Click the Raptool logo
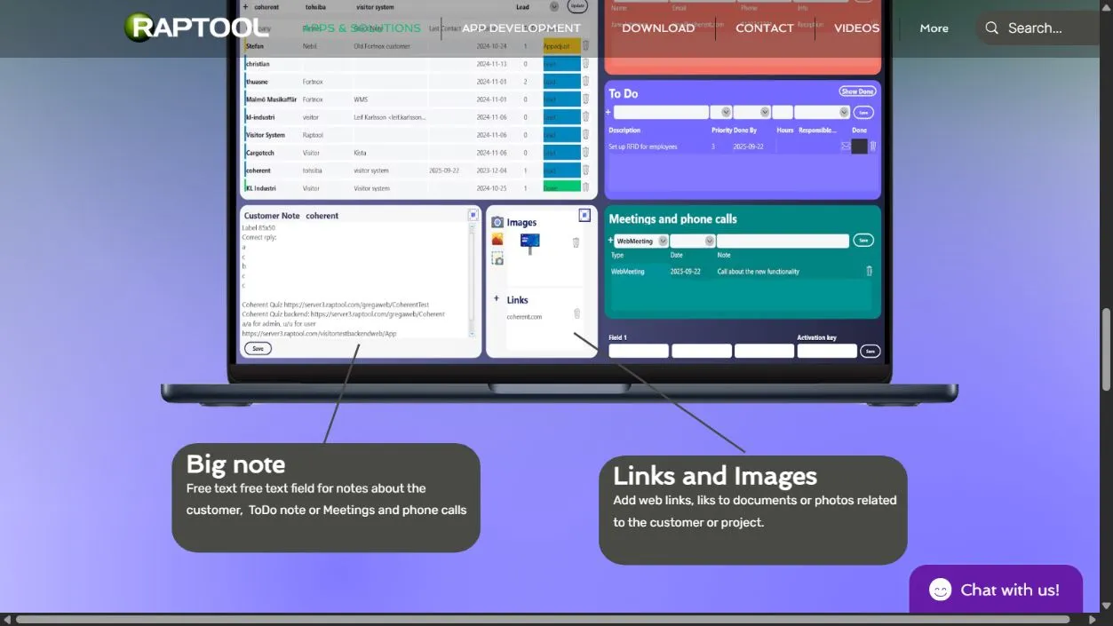The width and height of the screenshot is (1113, 626). [196, 27]
